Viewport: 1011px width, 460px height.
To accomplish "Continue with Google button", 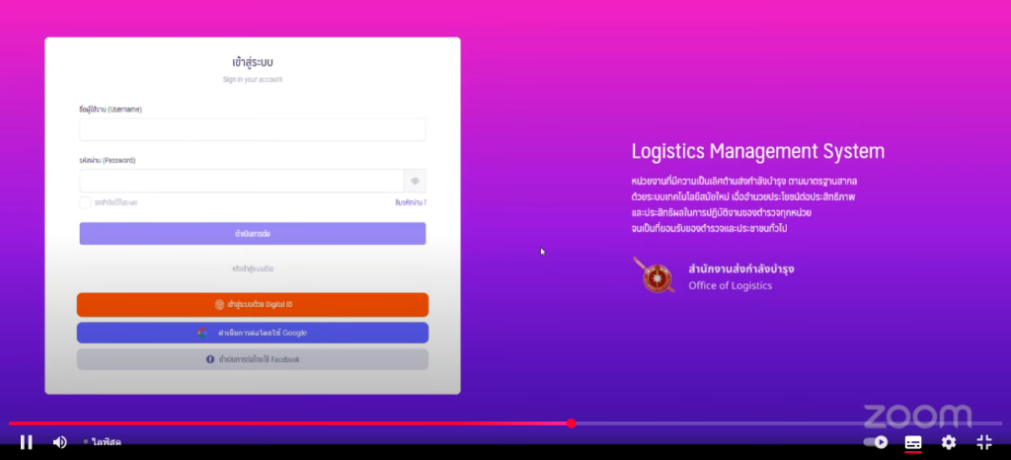I will (253, 333).
